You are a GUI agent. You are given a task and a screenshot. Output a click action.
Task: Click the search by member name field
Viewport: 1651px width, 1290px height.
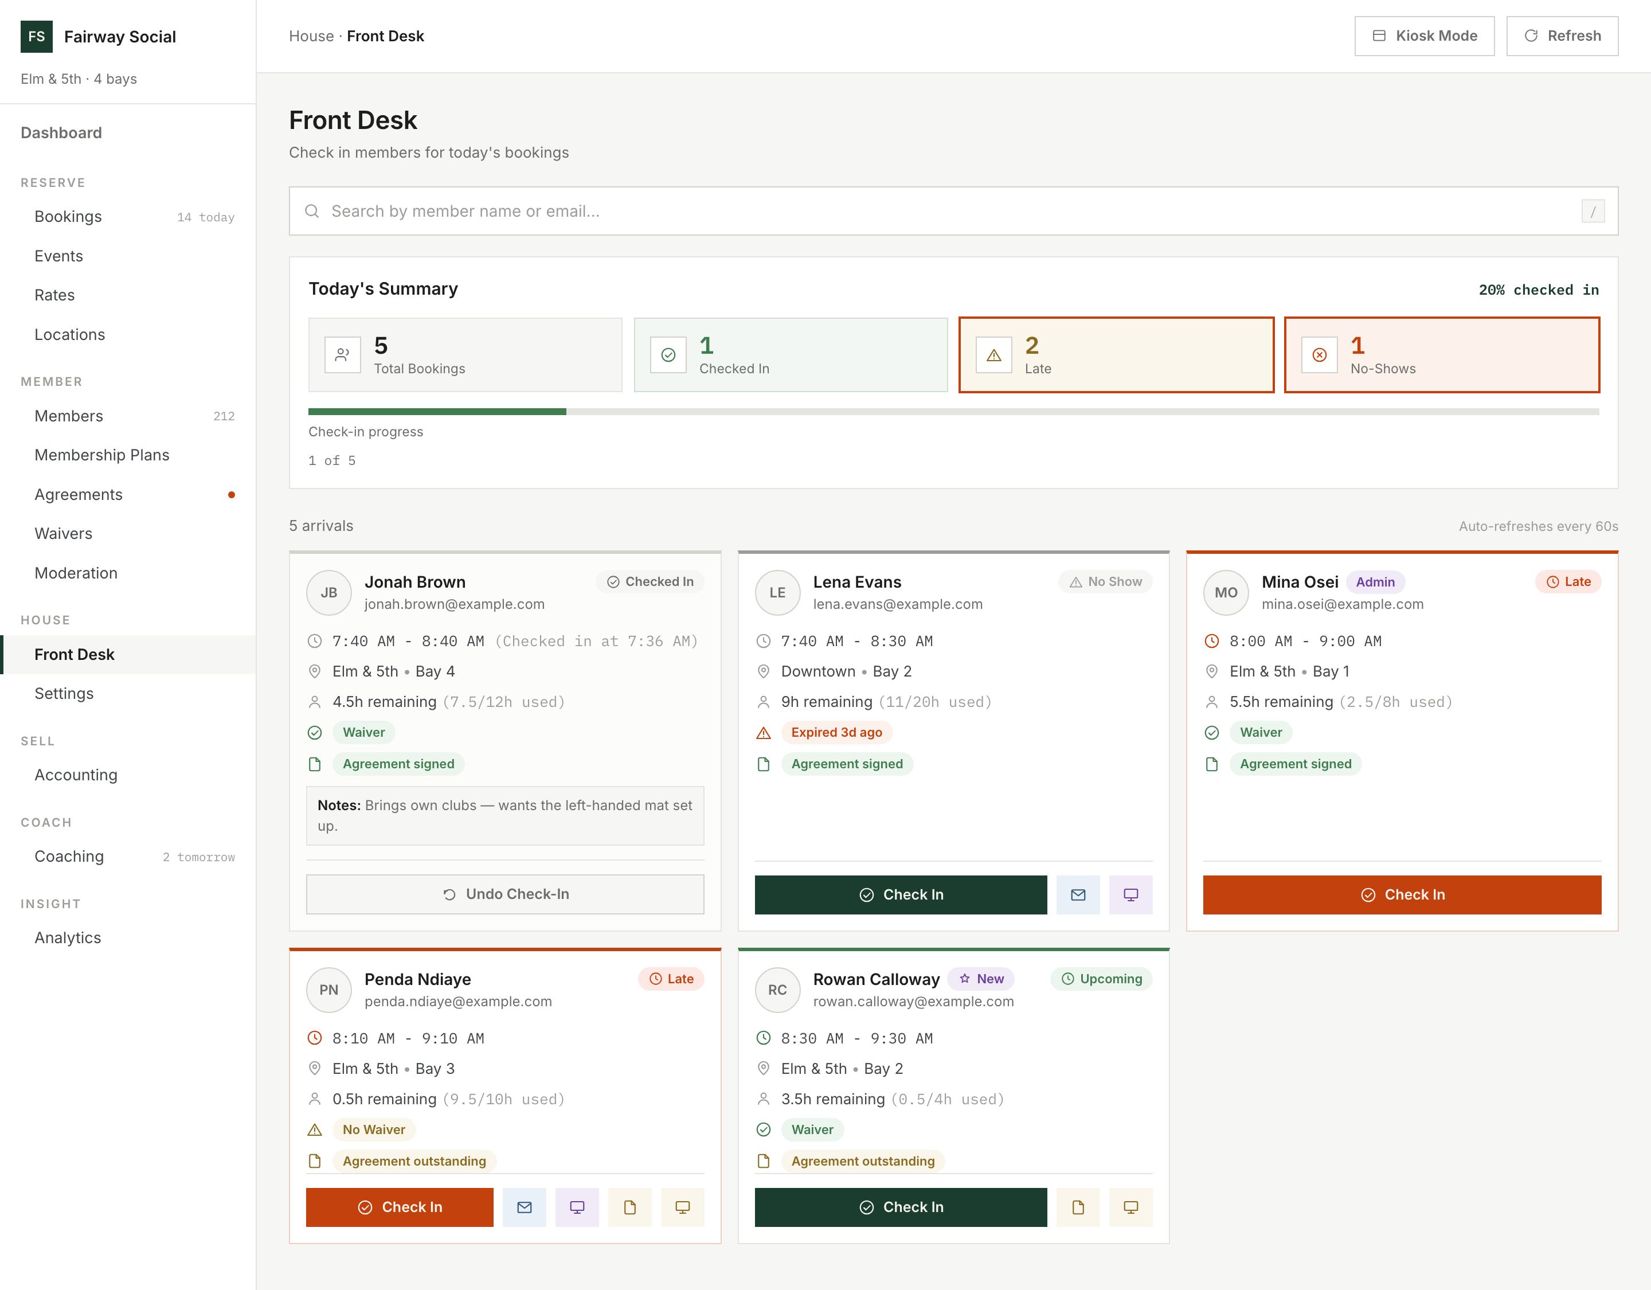953,211
